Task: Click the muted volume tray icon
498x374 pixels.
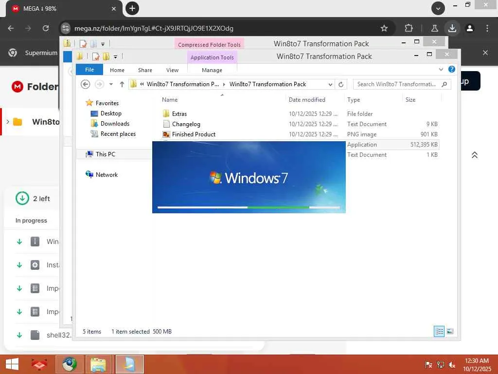Action: [452, 364]
